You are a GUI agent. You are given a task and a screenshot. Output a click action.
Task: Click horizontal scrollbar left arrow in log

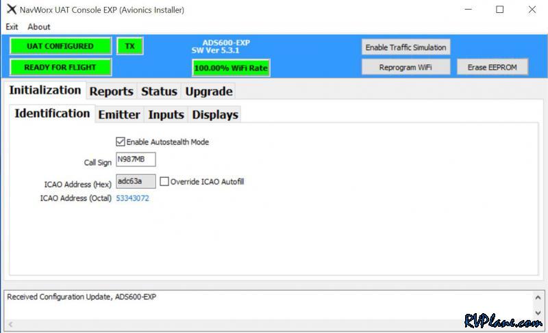click(10, 324)
